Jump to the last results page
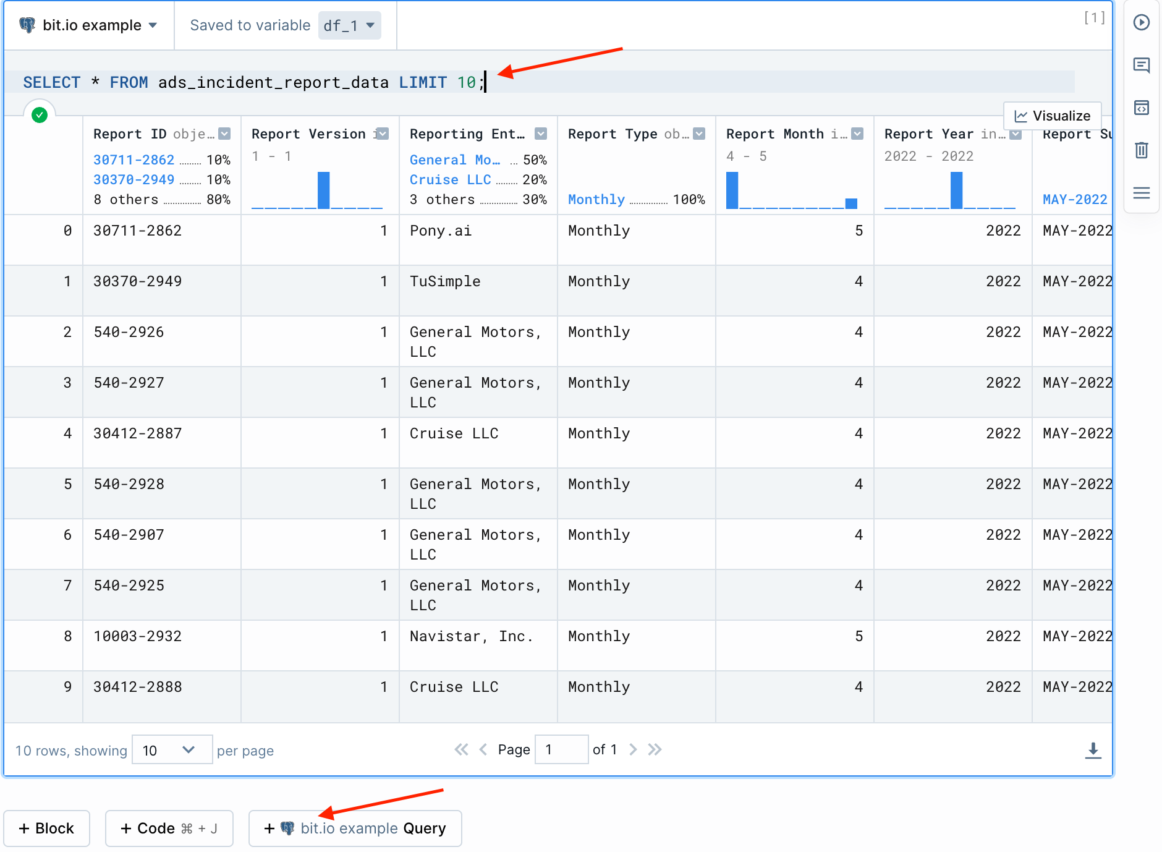Screen dimensions: 1162x852 [x=655, y=750]
